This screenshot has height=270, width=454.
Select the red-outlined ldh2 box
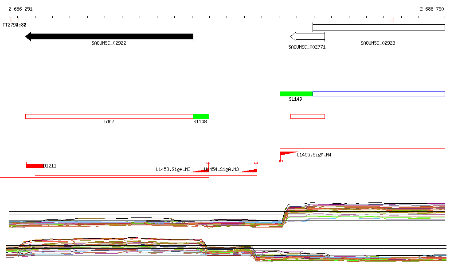pyautogui.click(x=109, y=117)
